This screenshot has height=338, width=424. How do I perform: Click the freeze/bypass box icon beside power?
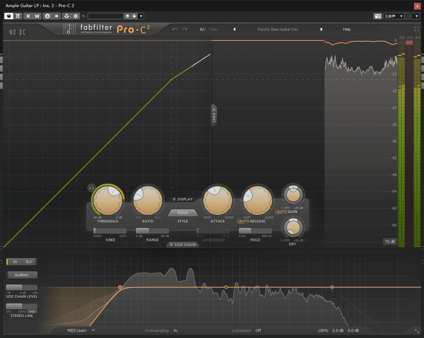pyautogui.click(x=17, y=16)
